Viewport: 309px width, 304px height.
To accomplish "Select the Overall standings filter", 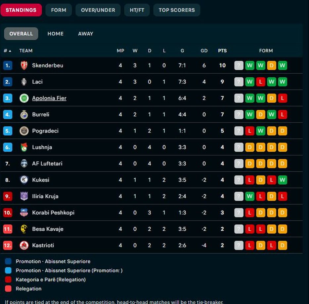I will coord(21,34).
